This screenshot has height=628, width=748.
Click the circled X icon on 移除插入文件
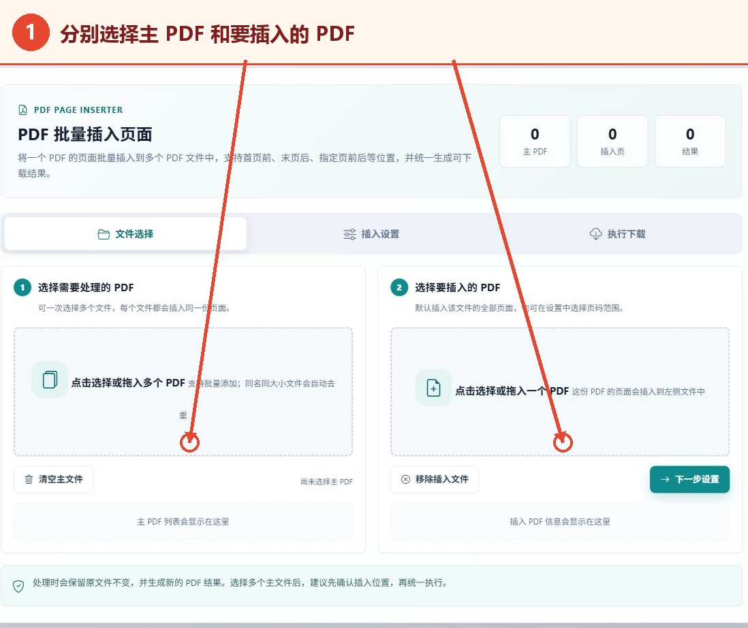point(405,480)
